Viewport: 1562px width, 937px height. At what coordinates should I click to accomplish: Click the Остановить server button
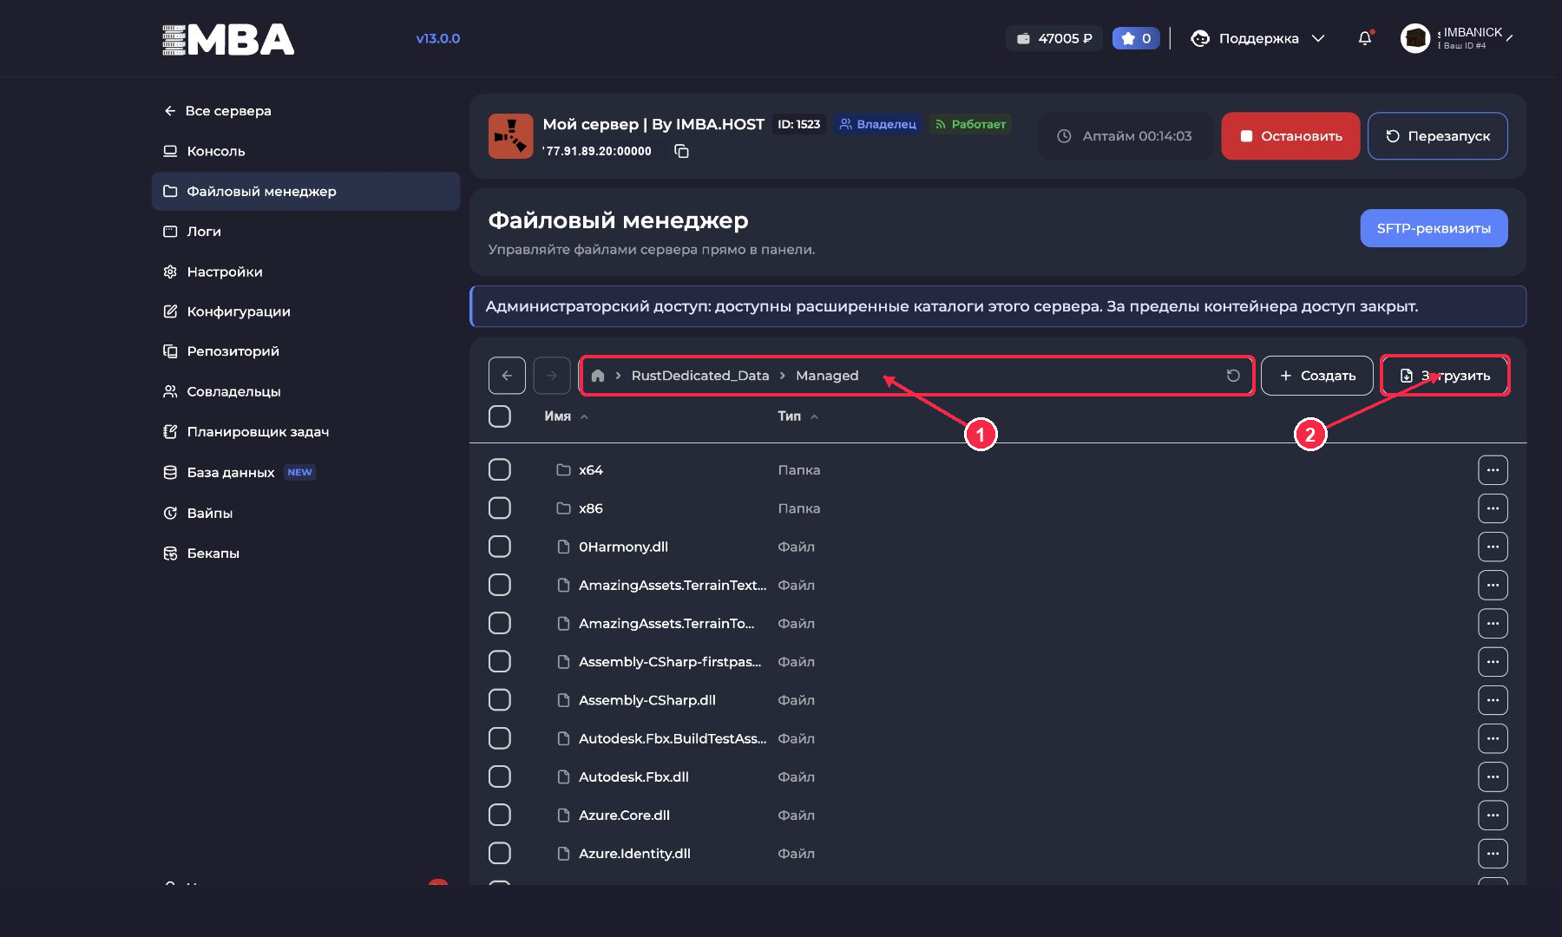(x=1290, y=136)
